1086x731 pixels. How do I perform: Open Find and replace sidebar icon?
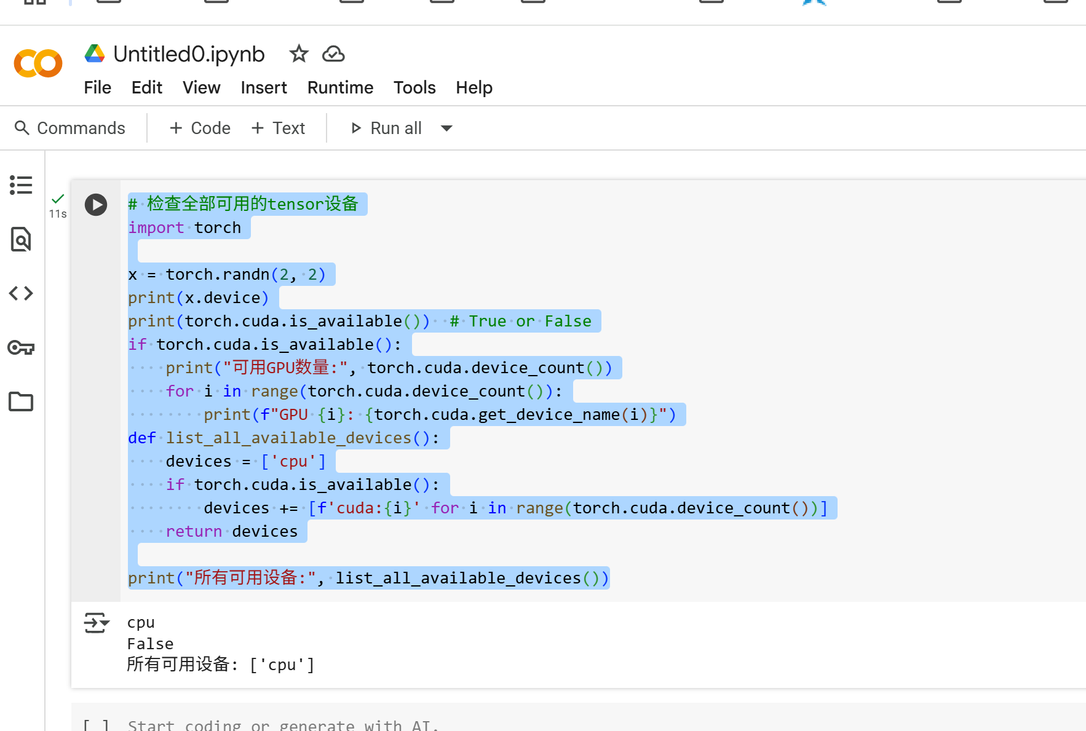[x=21, y=239]
